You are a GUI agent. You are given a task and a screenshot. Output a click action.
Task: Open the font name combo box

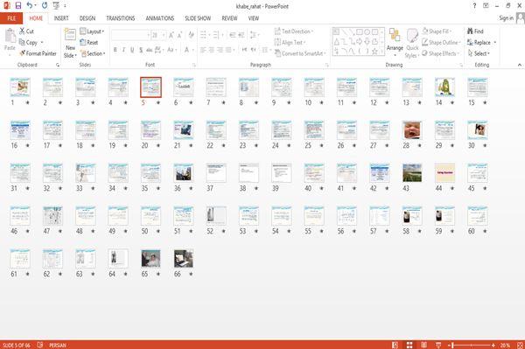coord(130,35)
